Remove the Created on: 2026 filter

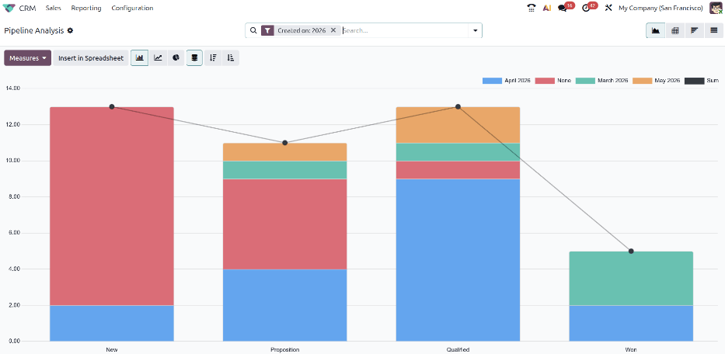[x=333, y=30]
